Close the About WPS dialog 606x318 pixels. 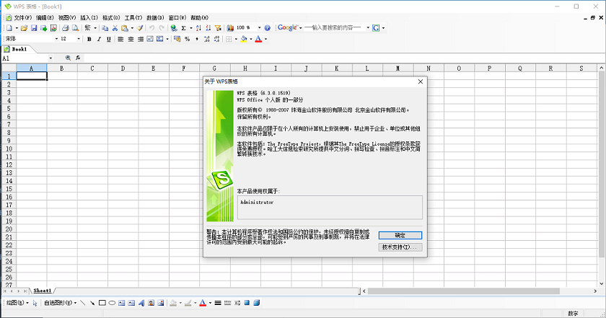421,81
